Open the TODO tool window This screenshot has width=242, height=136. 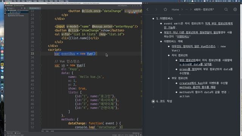click(x=10, y=133)
